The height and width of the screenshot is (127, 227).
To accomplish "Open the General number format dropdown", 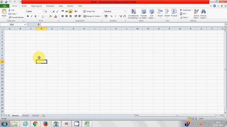I will click(x=125, y=11).
